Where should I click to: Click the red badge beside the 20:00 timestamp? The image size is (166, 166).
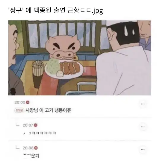coord(28,102)
